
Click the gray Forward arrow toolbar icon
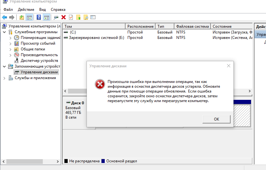[12, 17]
